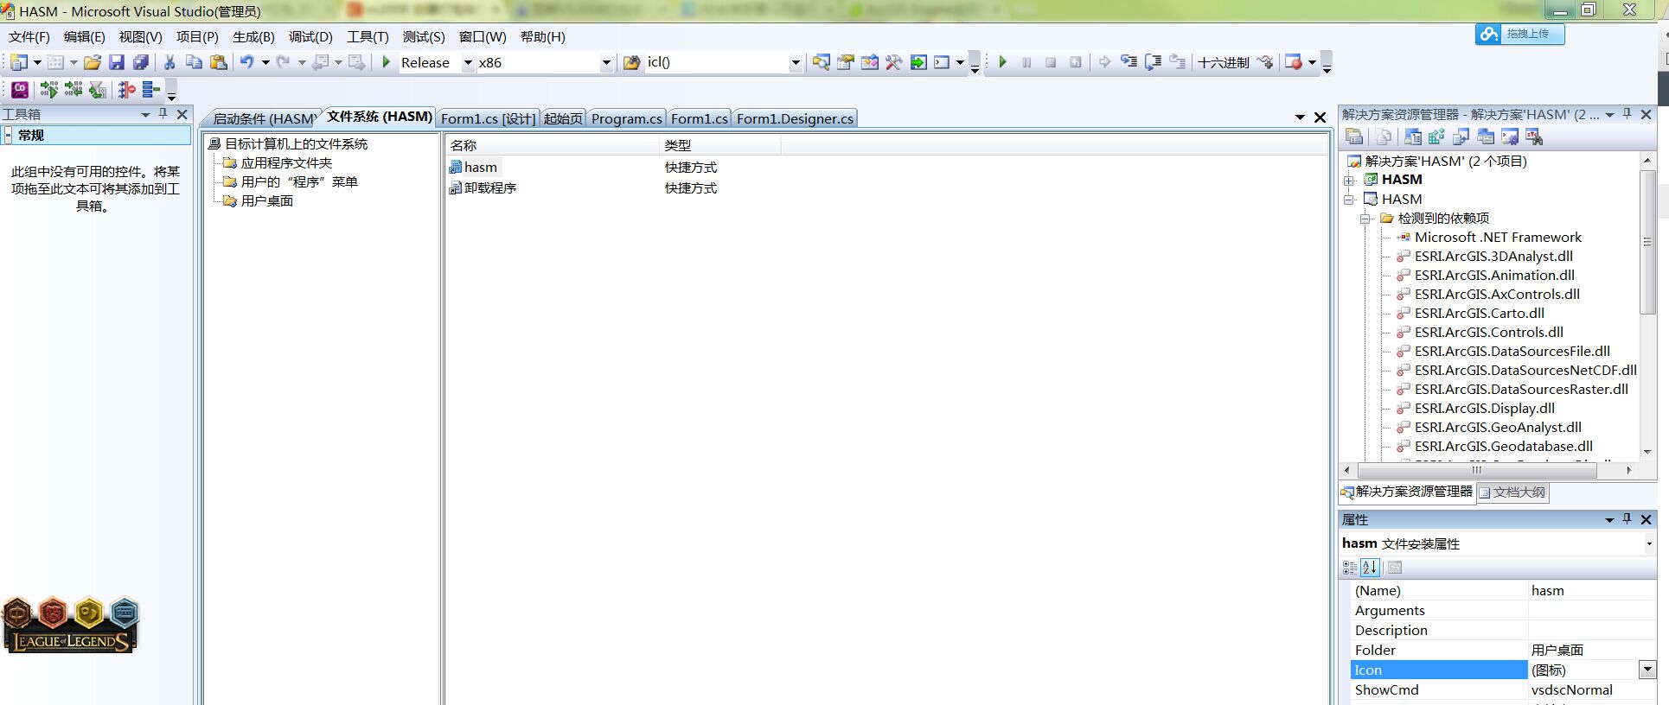Select the hasm shortcut in file list
Image resolution: width=1669 pixels, height=705 pixels.
[473, 168]
